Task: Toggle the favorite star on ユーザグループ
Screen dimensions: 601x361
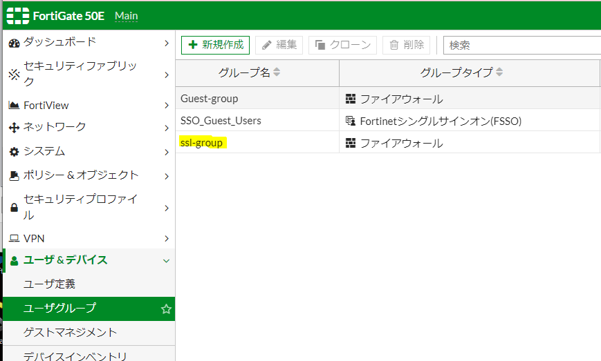Action: 166,309
